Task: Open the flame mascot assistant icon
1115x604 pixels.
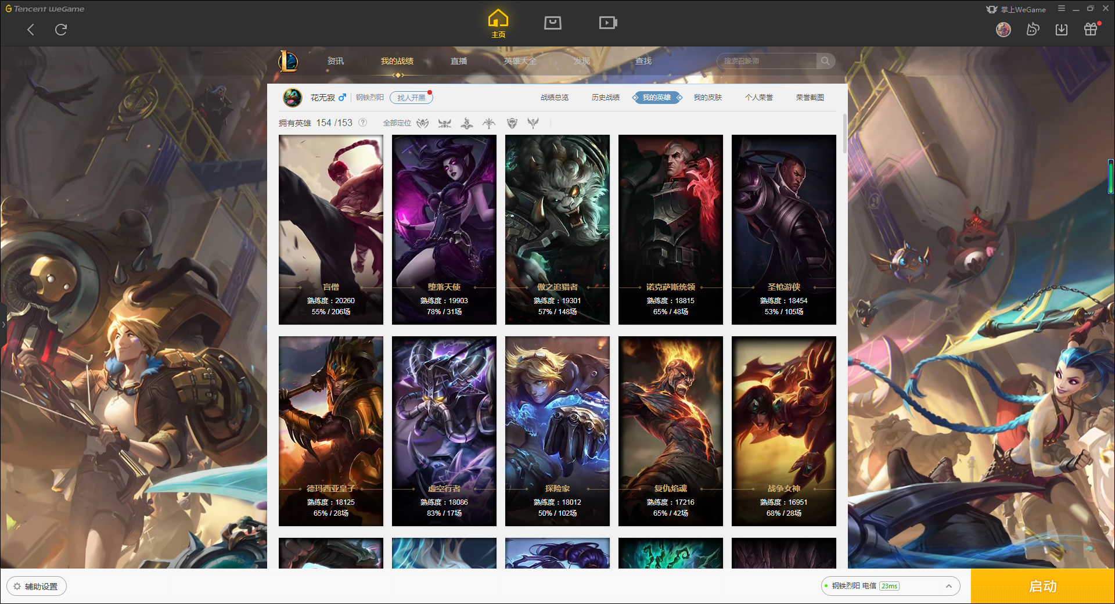Action: coord(1033,29)
